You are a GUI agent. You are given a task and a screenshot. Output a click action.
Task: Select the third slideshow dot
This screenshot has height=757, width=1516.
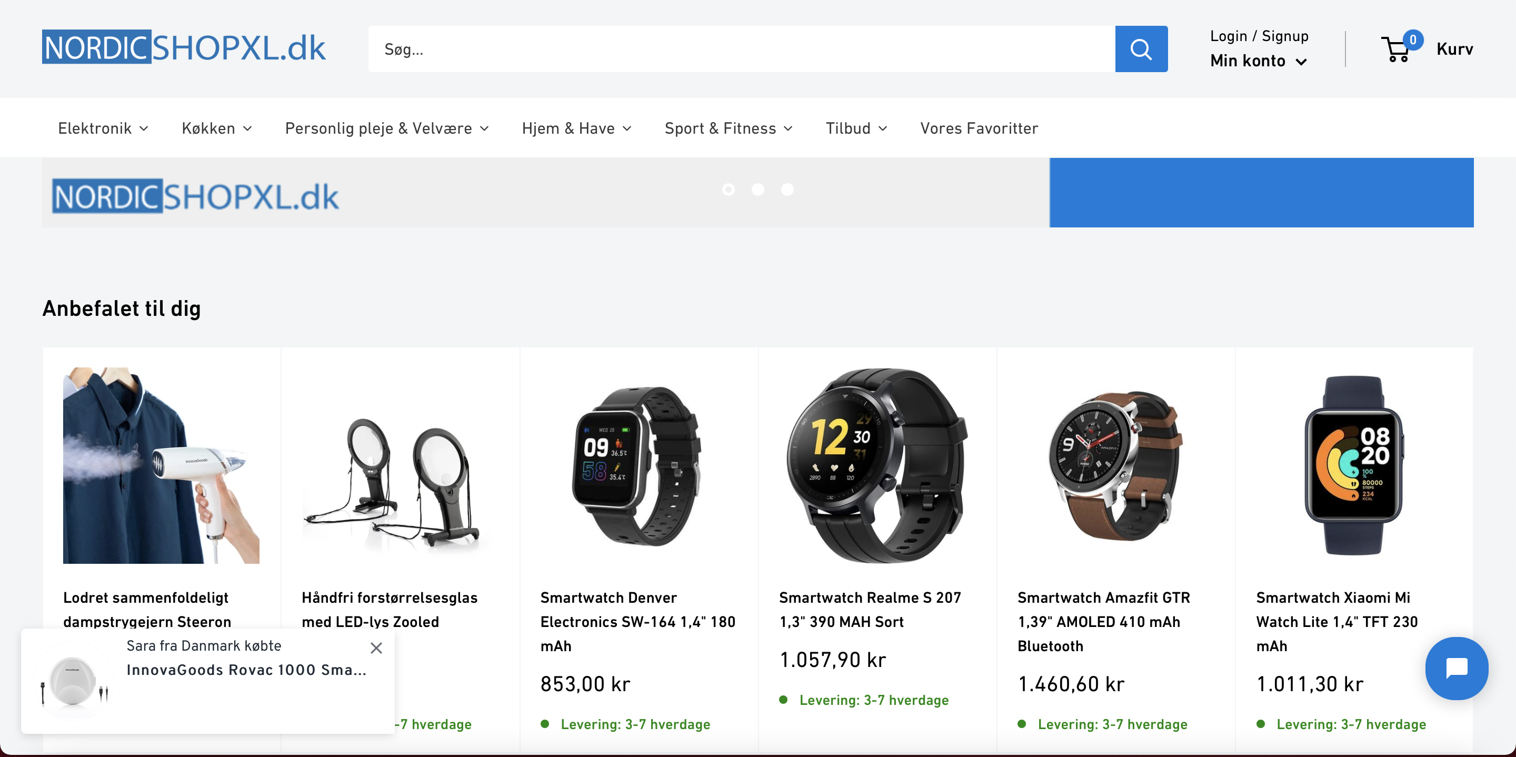point(787,190)
